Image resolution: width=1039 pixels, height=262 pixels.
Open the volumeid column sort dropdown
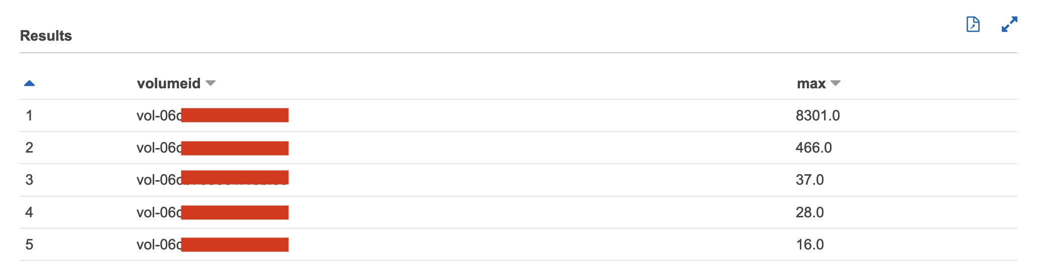pyautogui.click(x=211, y=83)
